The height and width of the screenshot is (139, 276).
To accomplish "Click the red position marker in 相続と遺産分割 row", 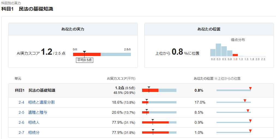I will (245, 101).
